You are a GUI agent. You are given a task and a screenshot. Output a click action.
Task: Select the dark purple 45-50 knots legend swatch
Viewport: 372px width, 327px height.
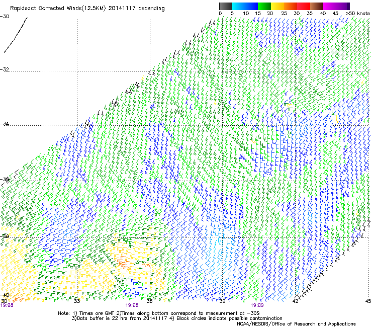343,6
